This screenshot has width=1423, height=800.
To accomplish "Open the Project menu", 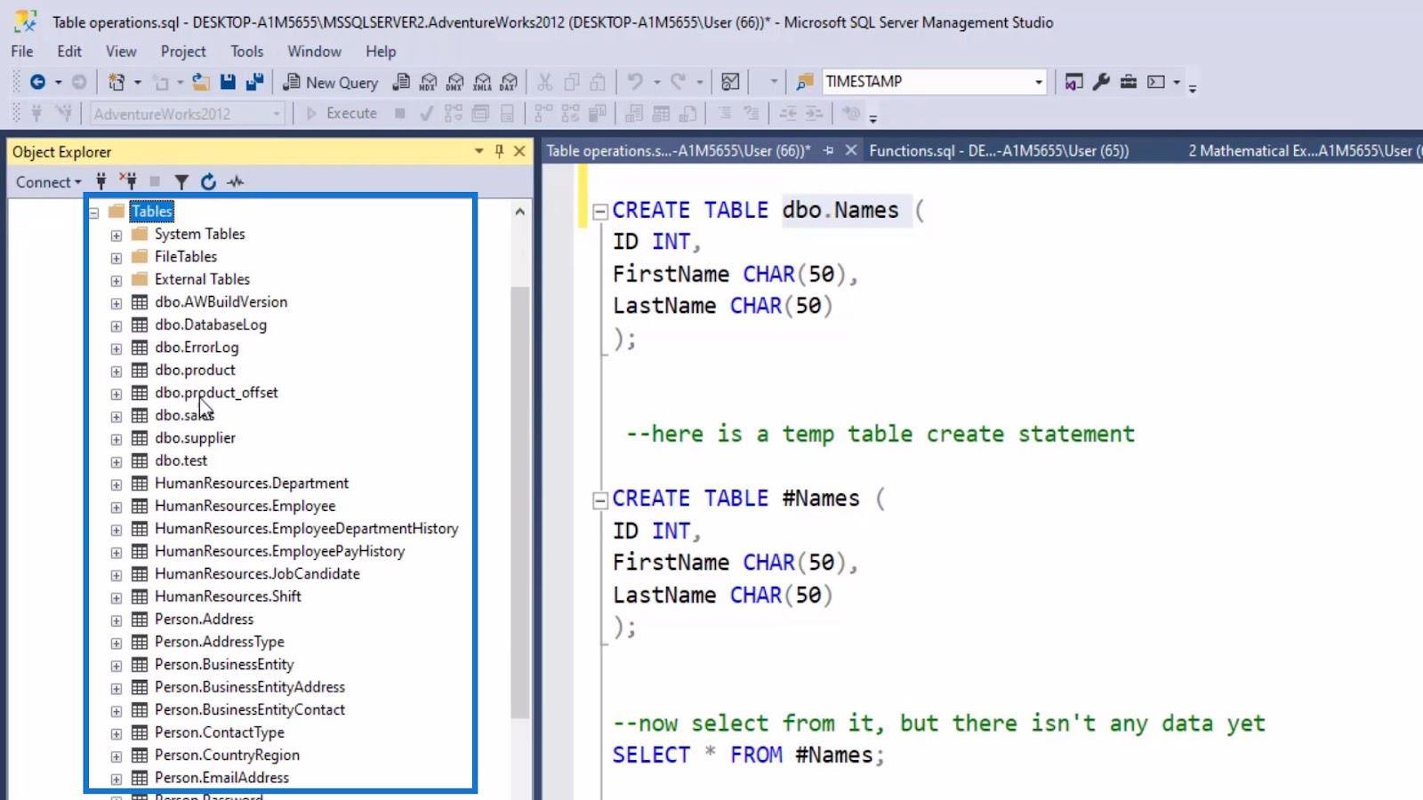I will tap(183, 52).
